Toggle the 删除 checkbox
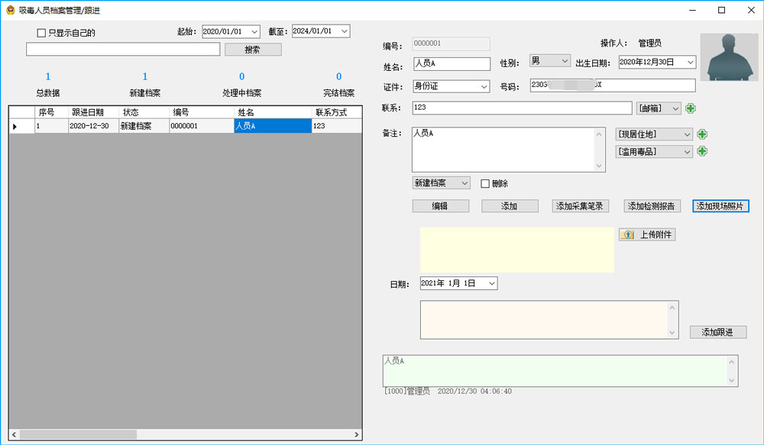Image resolution: width=764 pixels, height=445 pixels. coord(485,183)
